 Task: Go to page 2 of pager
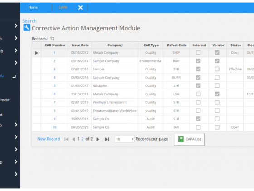tap(83, 139)
